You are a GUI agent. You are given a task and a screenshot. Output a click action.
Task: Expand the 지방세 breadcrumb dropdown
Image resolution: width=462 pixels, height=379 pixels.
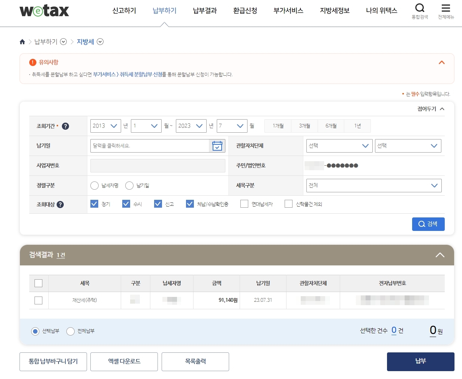pyautogui.click(x=100, y=42)
